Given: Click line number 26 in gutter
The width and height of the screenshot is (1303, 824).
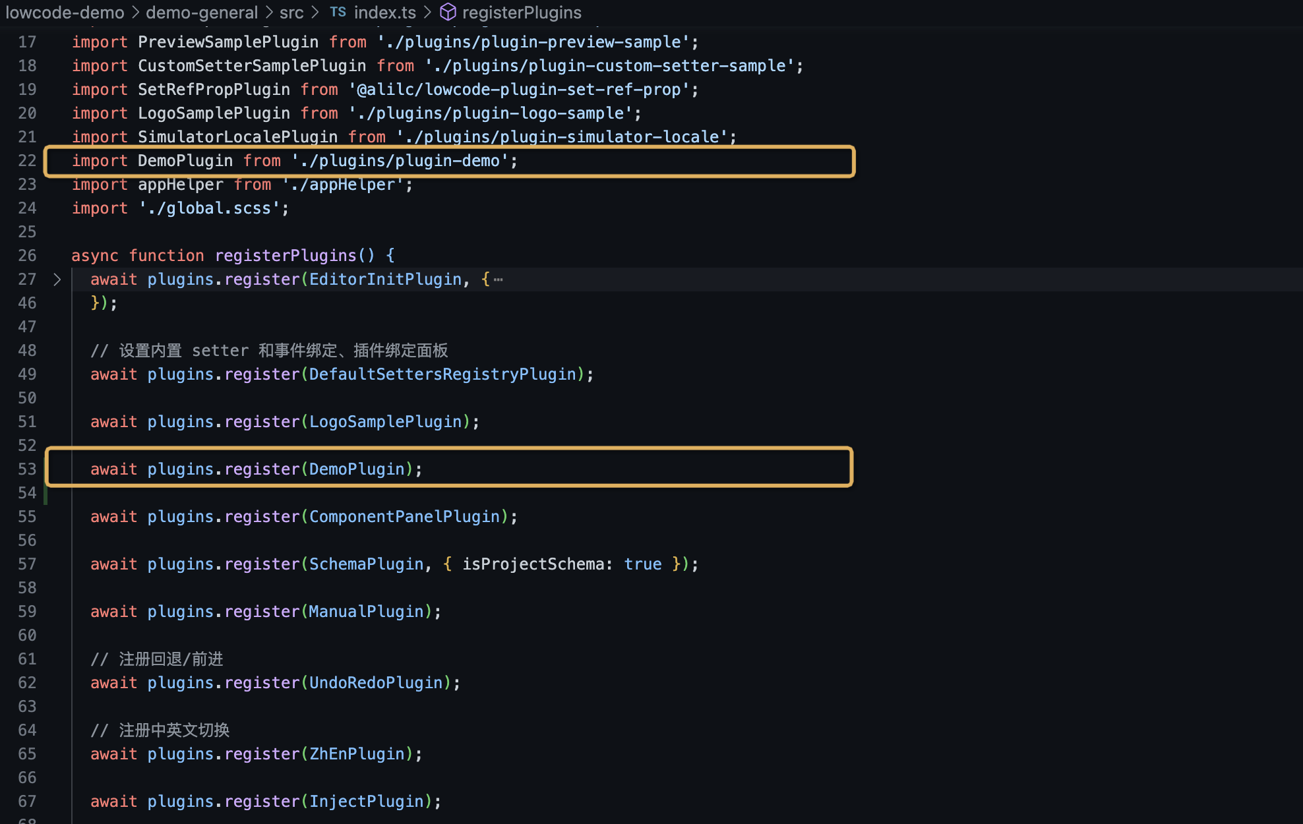Looking at the screenshot, I should (27, 256).
